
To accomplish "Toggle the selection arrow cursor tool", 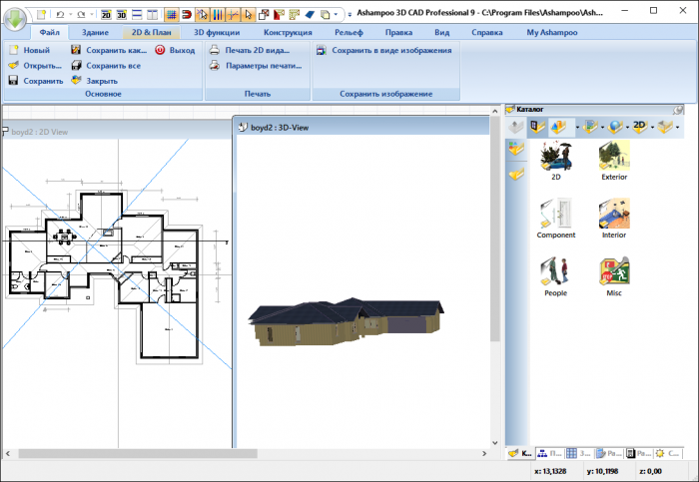I will pyautogui.click(x=249, y=15).
